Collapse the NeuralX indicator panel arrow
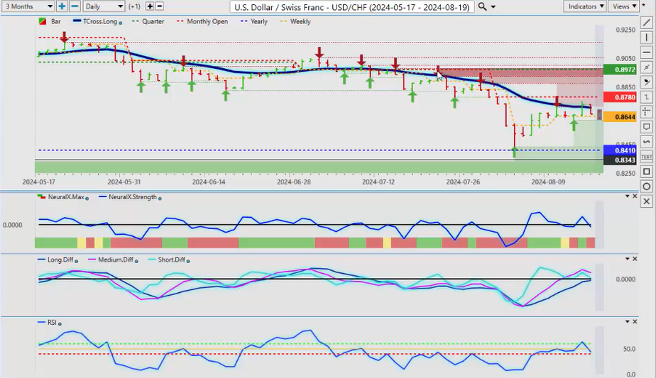This screenshot has width=656, height=378. tap(626, 196)
